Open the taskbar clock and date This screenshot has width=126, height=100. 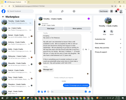click(118, 98)
